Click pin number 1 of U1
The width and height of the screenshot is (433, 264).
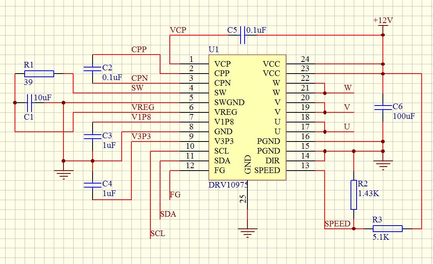pyautogui.click(x=191, y=59)
